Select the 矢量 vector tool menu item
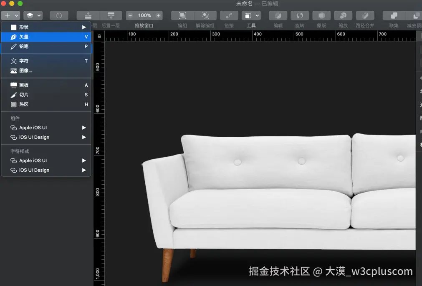The height and width of the screenshot is (286, 422). pos(46,37)
